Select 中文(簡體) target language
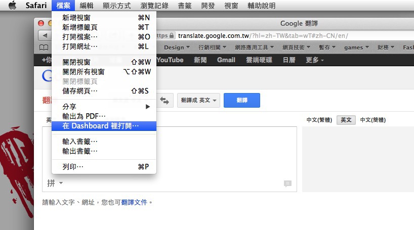This screenshot has width=414, height=230. tap(373, 120)
